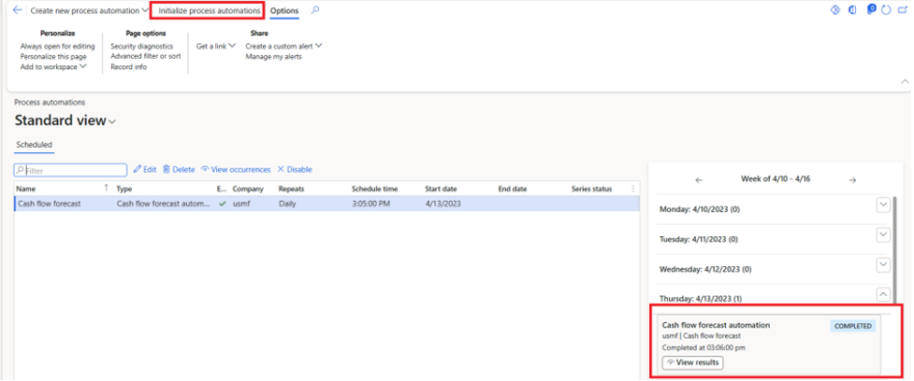Switch to the Scheduled tab

[35, 145]
